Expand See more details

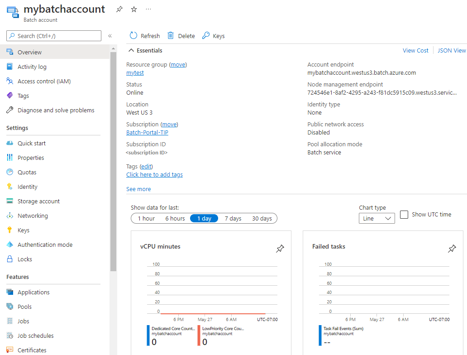pos(138,189)
